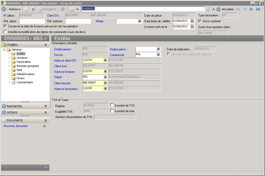Viewport: 265px width, 176px height.
Task: Click the new document icon in toolbar
Action: (26, 9)
